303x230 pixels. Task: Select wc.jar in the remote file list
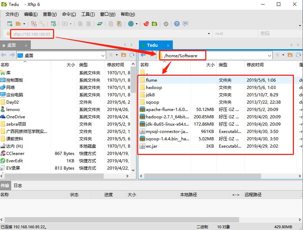click(153, 146)
